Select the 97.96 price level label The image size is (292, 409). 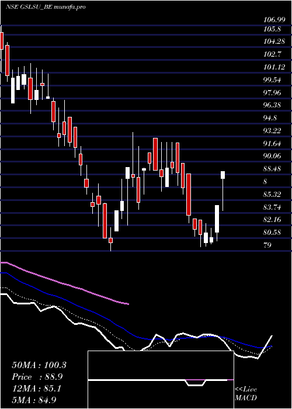272,93
